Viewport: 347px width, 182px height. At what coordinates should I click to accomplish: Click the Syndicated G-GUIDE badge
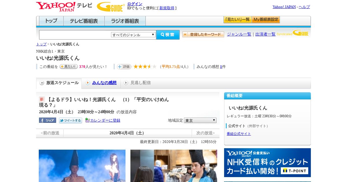(x=293, y=33)
